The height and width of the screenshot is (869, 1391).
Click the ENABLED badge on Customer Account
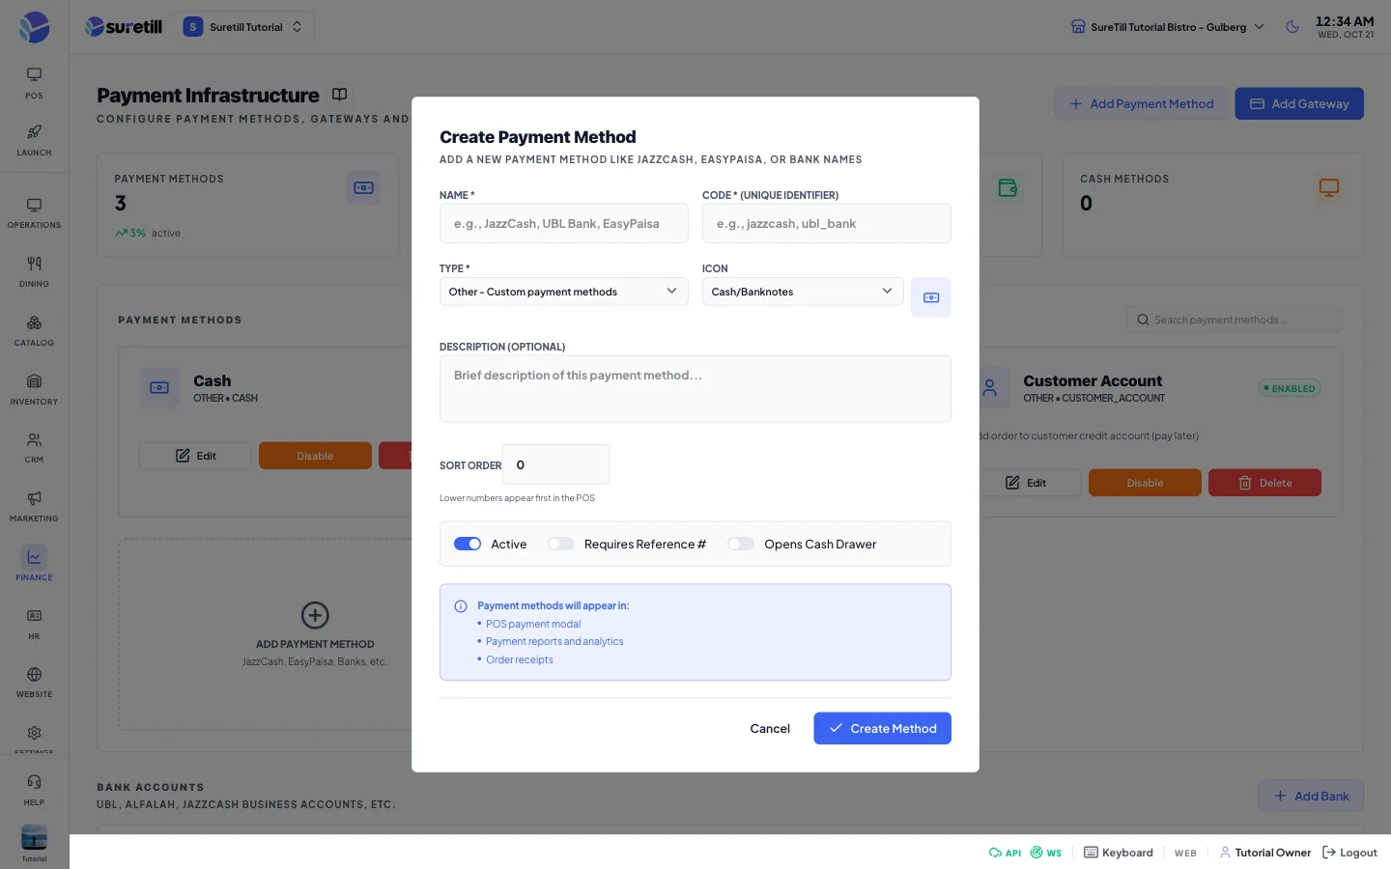(1290, 388)
